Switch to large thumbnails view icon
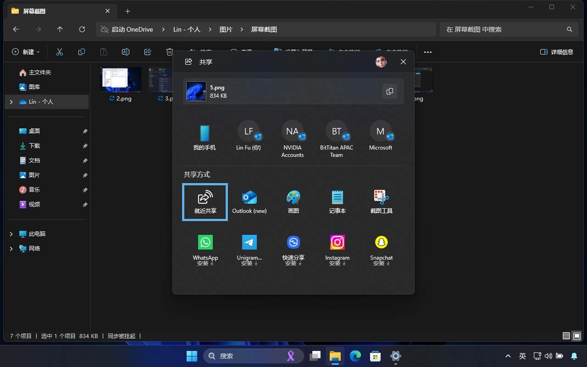The image size is (587, 367). (577, 336)
